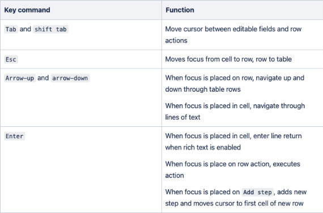Click 'focus is place on row action' text

coord(228,164)
